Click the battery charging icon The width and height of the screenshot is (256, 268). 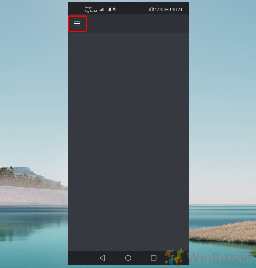[167, 10]
